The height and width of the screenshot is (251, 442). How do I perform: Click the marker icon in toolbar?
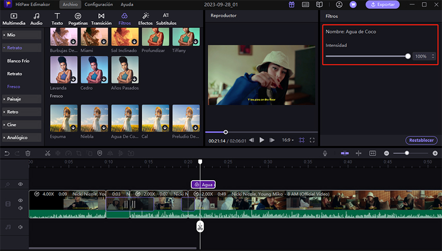(x=100, y=153)
